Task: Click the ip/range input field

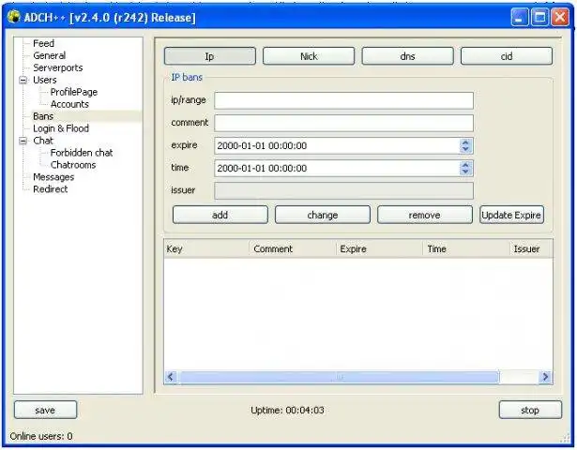Action: [x=343, y=100]
